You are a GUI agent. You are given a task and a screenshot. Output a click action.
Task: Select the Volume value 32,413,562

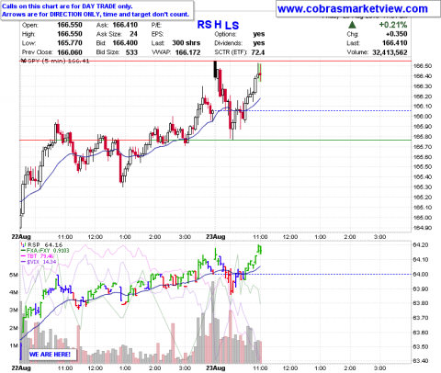pos(390,52)
